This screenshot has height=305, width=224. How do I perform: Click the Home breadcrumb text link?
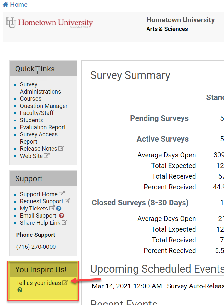pyautogui.click(x=19, y=5)
